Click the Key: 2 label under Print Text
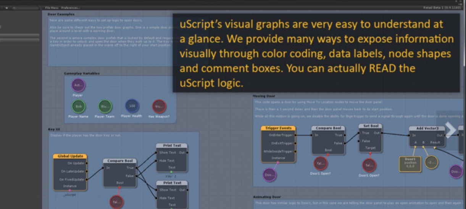 [x=171, y=176]
